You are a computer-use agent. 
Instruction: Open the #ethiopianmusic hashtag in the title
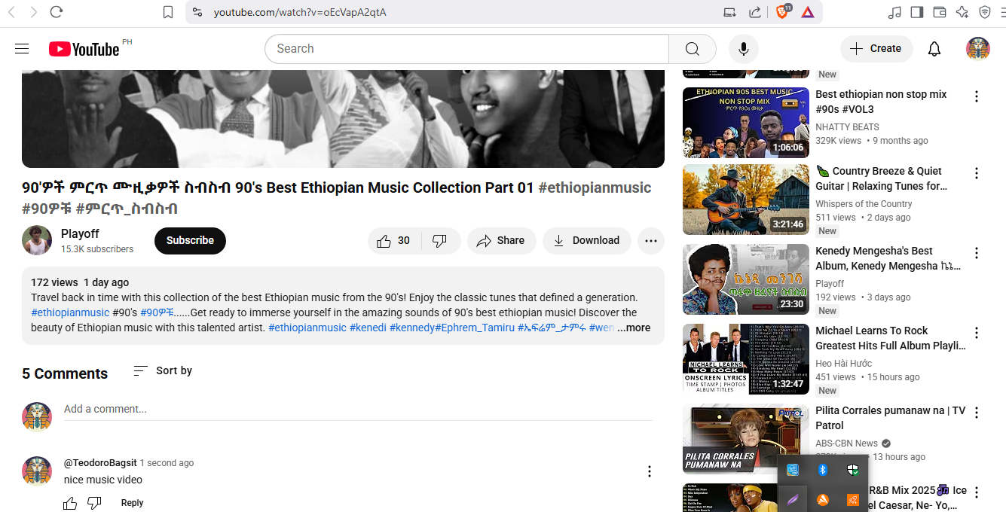pyautogui.click(x=595, y=187)
